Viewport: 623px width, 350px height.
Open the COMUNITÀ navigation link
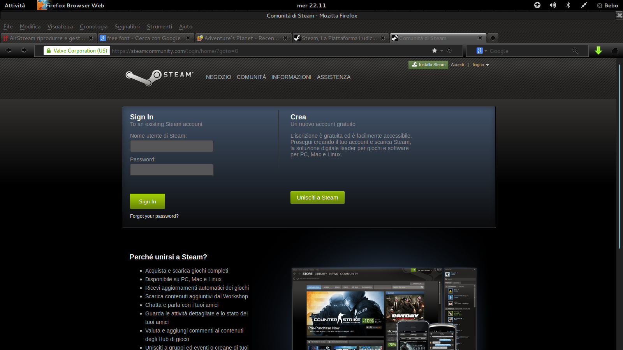(x=251, y=77)
